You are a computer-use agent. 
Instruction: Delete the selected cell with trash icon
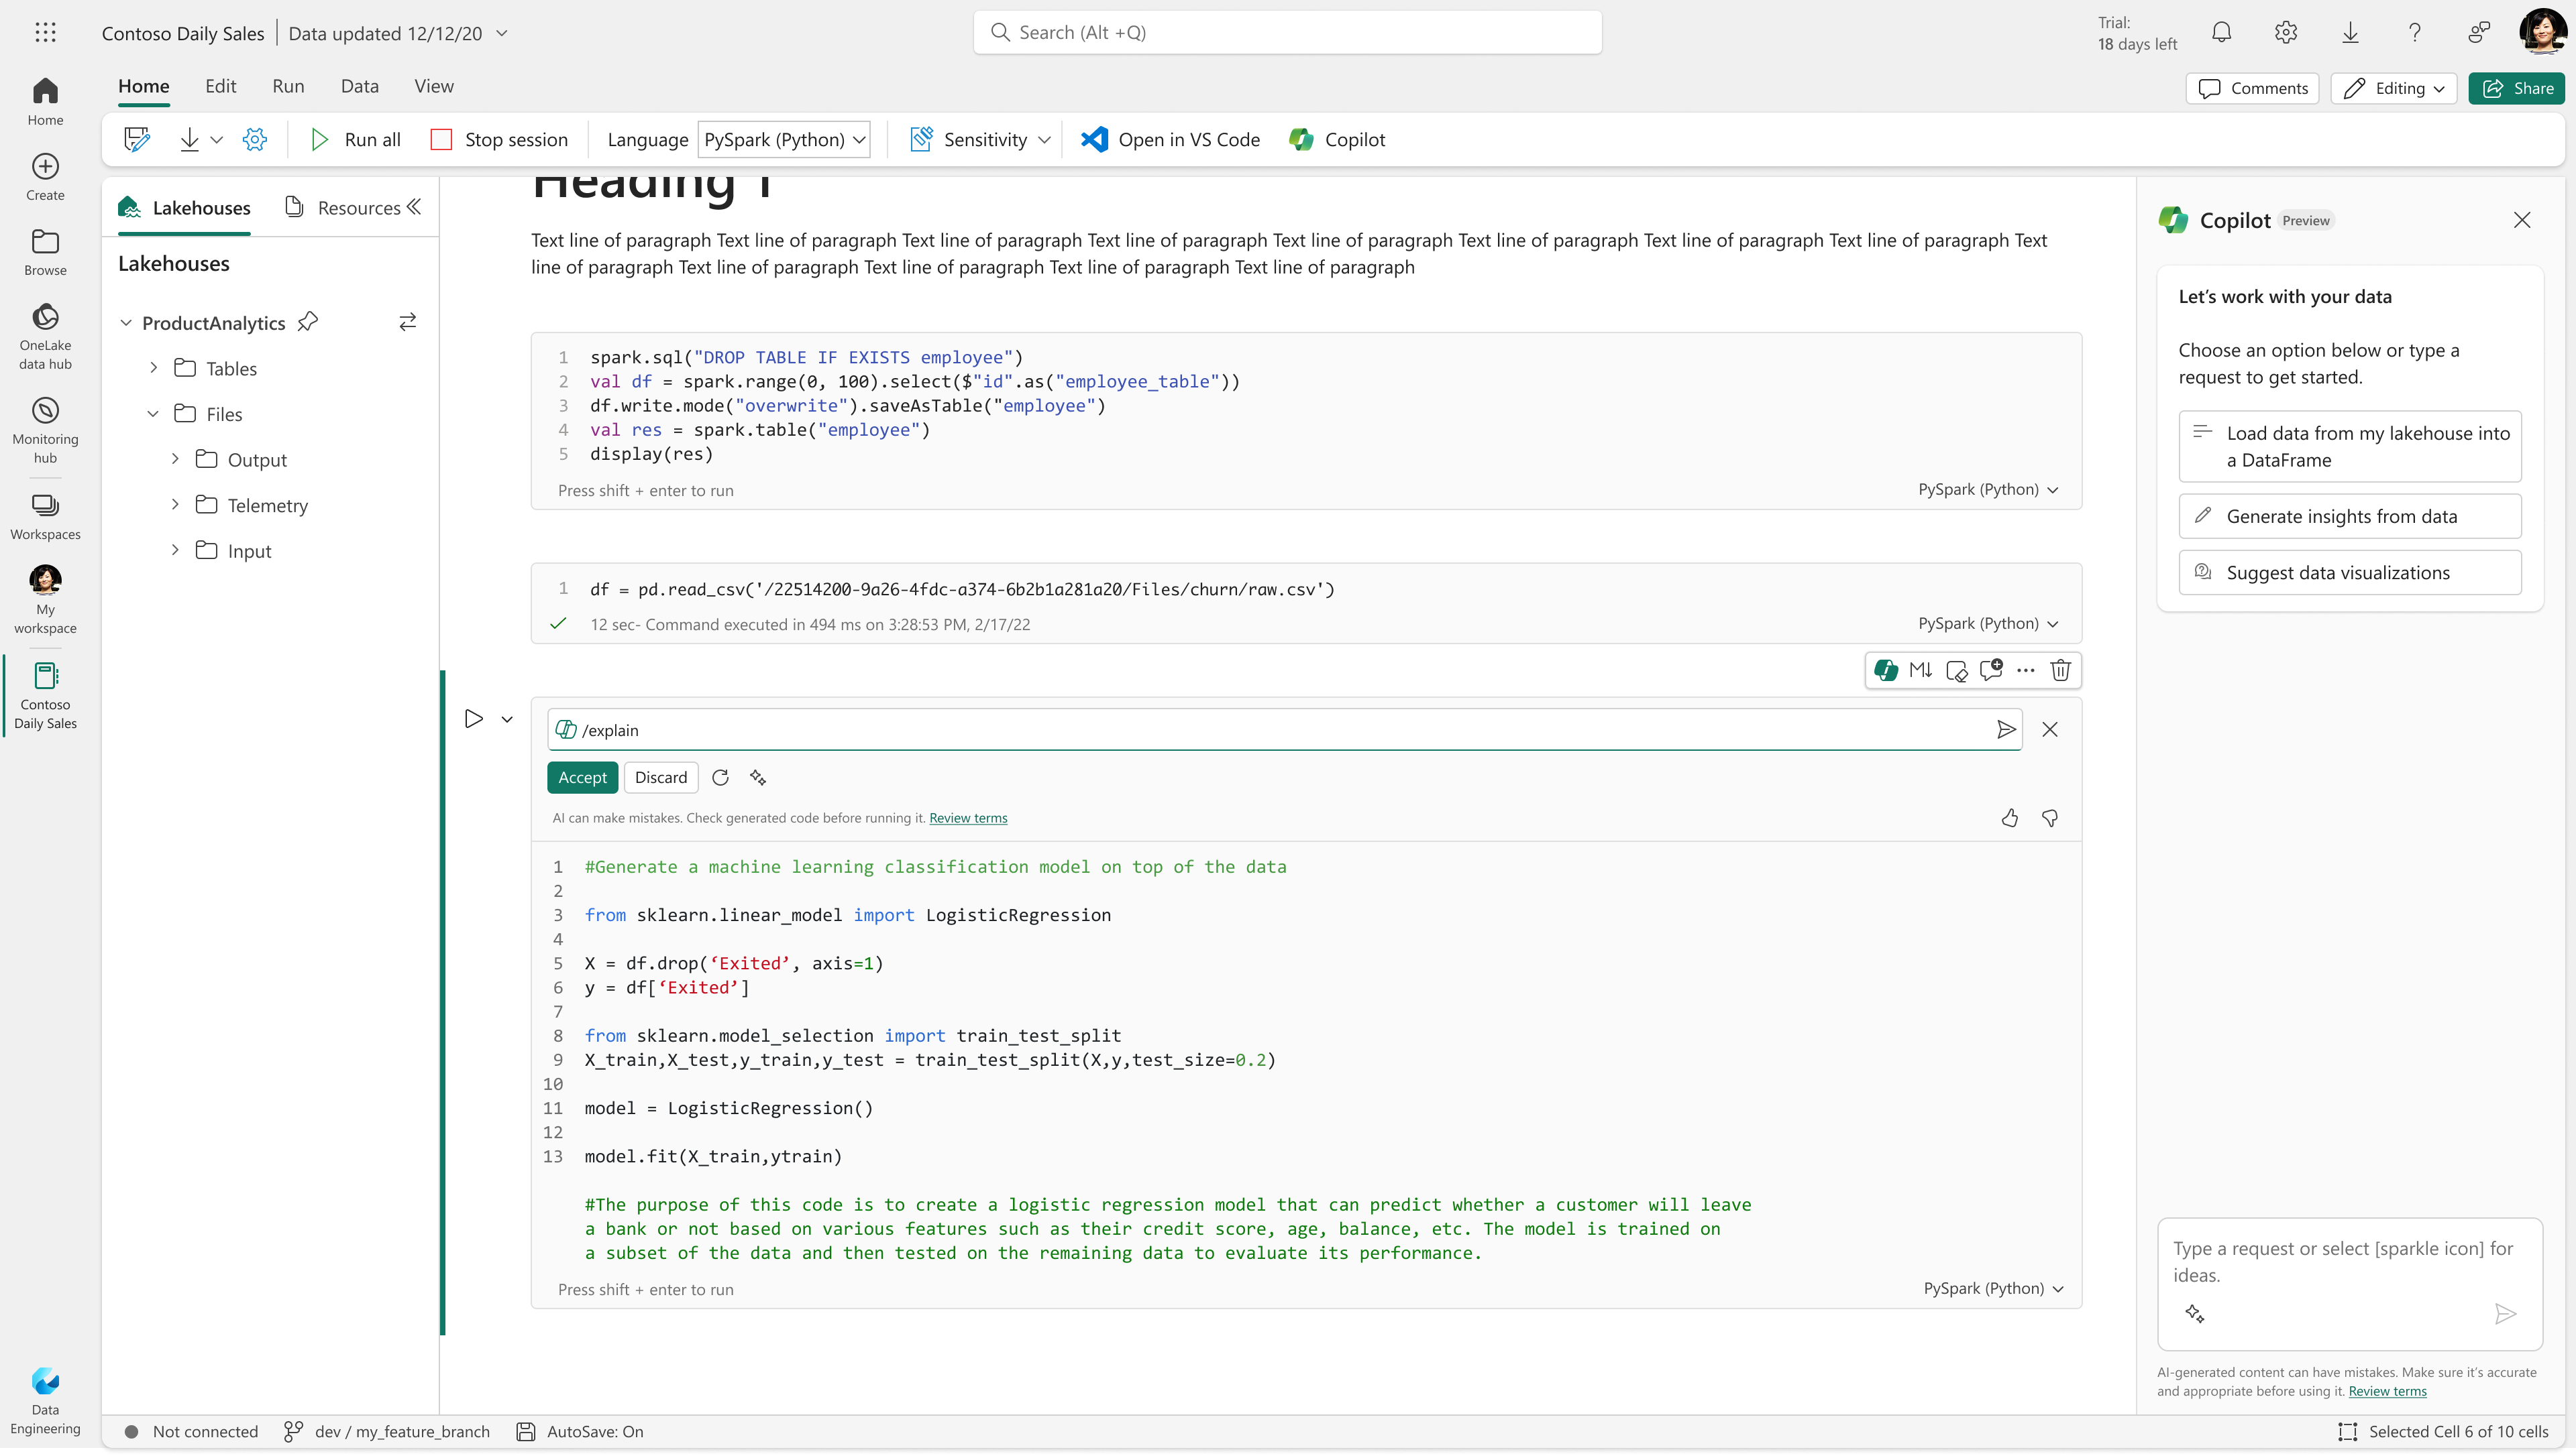click(x=2060, y=670)
